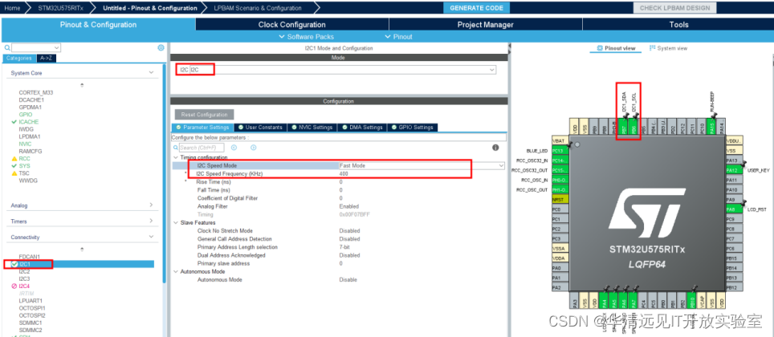774x337 pixels.
Task: Click the green check beside SYS
Action: (x=14, y=166)
